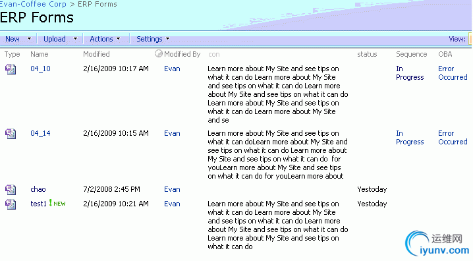Sort by the con column header

coord(214,54)
